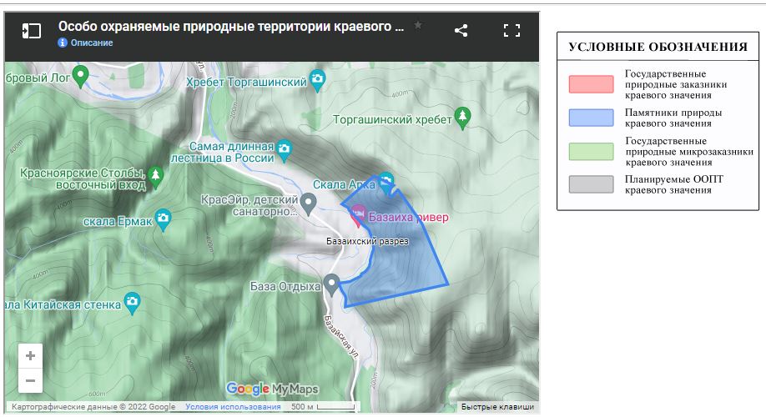
Task: Click the Китайская стенка camera marker
Action: [x=132, y=303]
